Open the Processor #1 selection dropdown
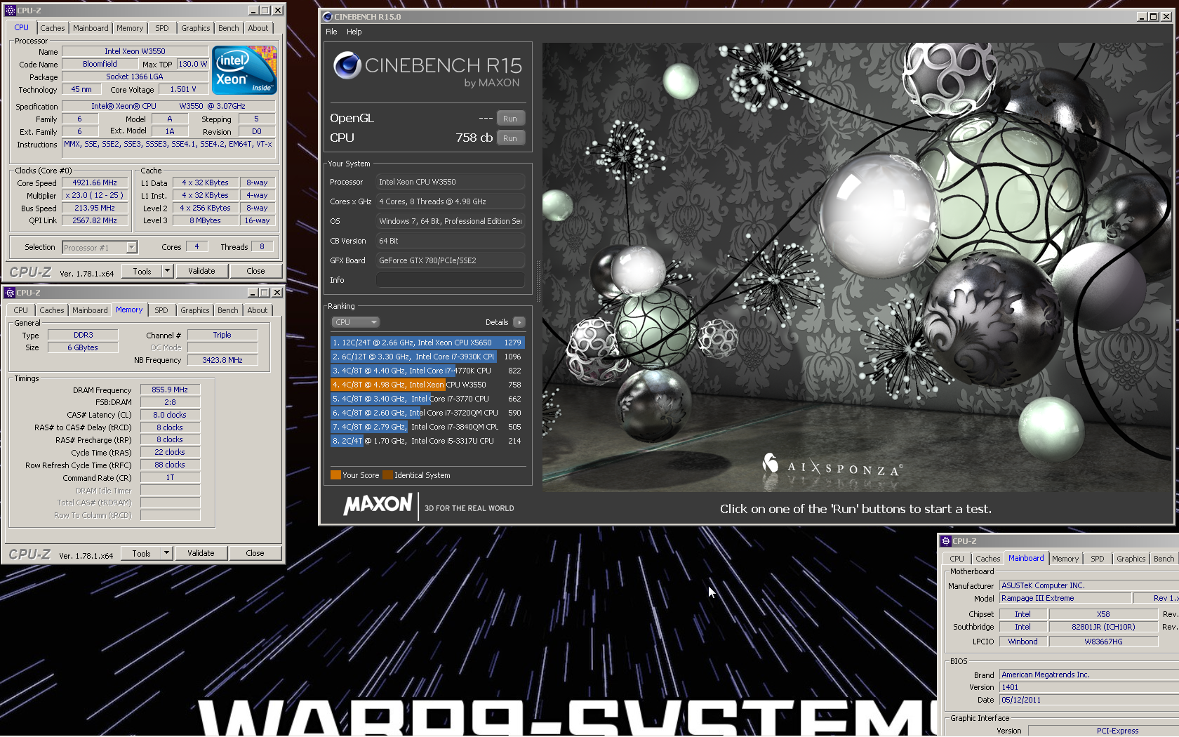Screen dimensions: 1179x737 [x=131, y=247]
